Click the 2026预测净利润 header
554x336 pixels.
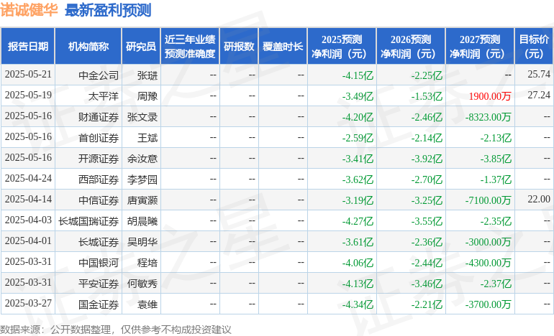(411, 46)
